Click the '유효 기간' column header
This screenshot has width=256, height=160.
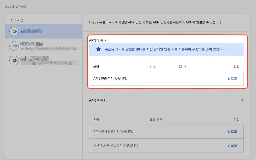coord(156,120)
